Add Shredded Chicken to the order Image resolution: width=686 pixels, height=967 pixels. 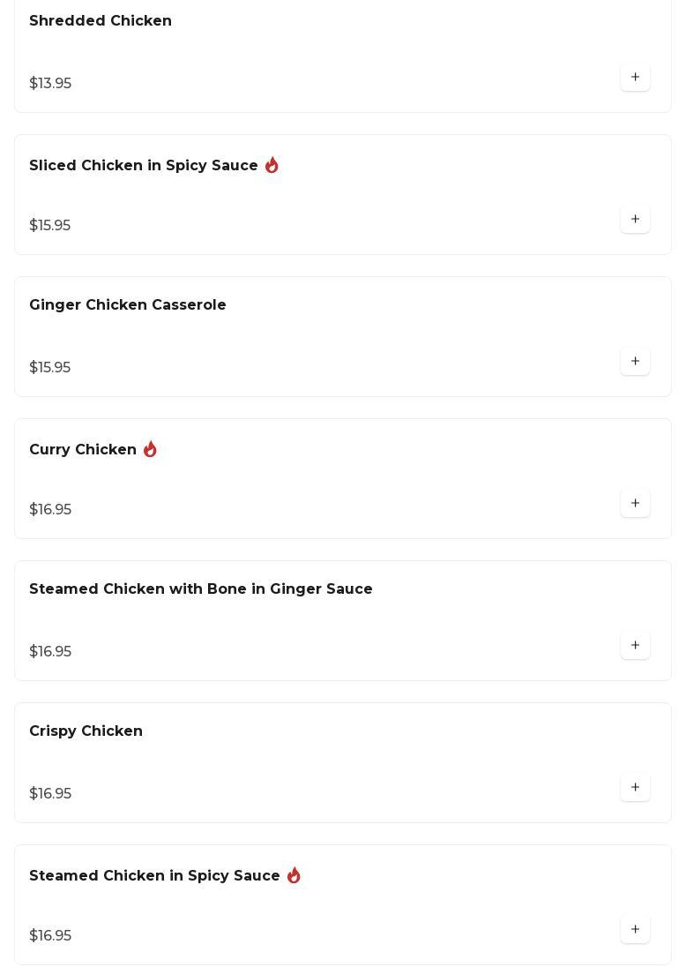[635, 78]
